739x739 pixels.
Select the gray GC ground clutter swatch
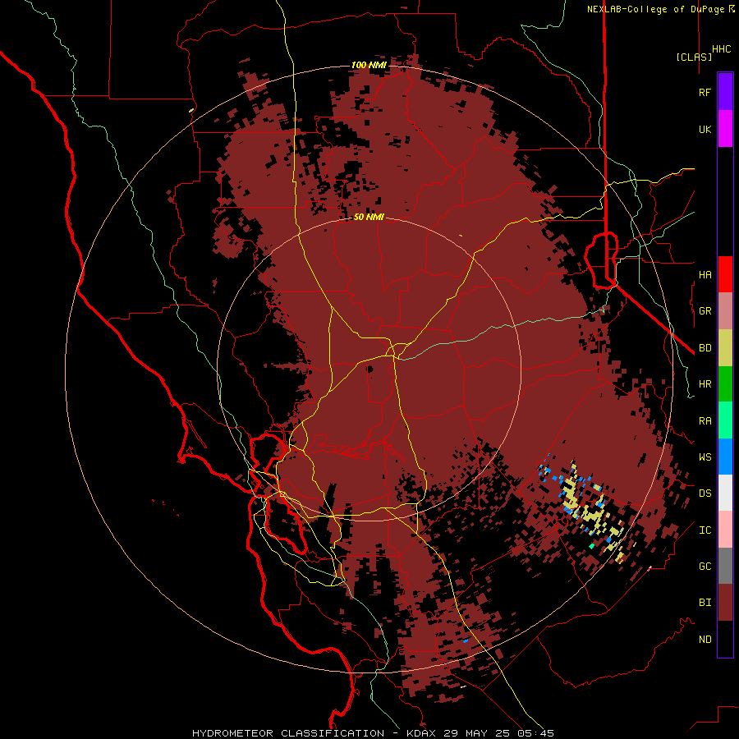pyautogui.click(x=725, y=566)
